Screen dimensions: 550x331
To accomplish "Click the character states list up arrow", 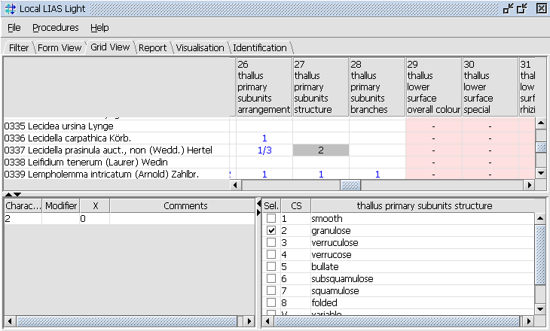I will click(540, 219).
